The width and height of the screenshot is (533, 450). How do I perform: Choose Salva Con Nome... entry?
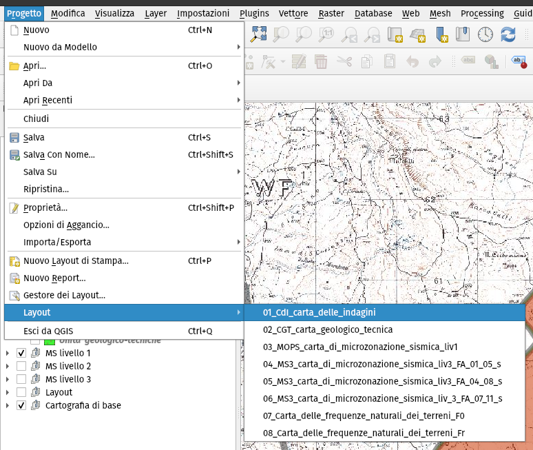click(x=124, y=155)
